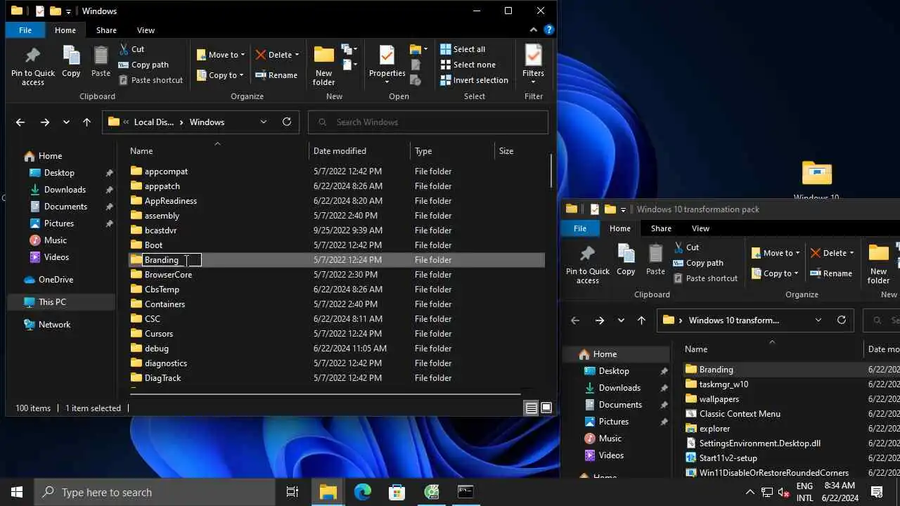Open Filters dropdown in Windows window

533,66
